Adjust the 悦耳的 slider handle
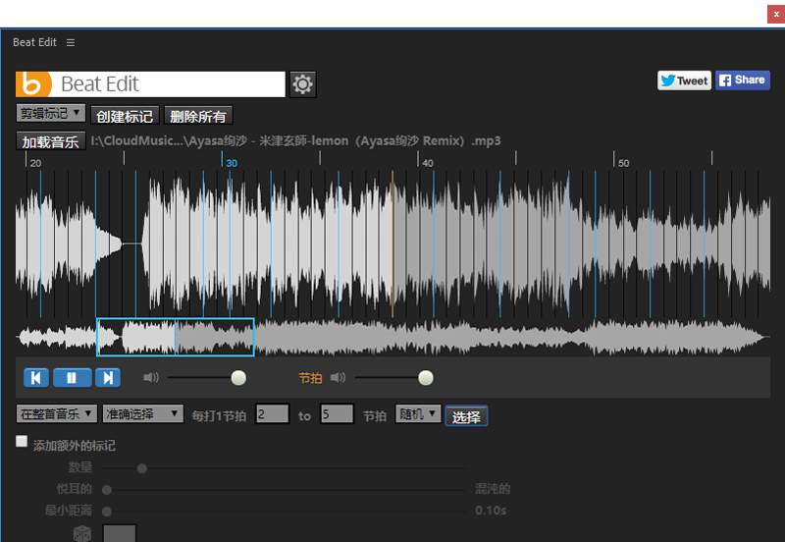Screen dimensions: 785x542 (107, 490)
